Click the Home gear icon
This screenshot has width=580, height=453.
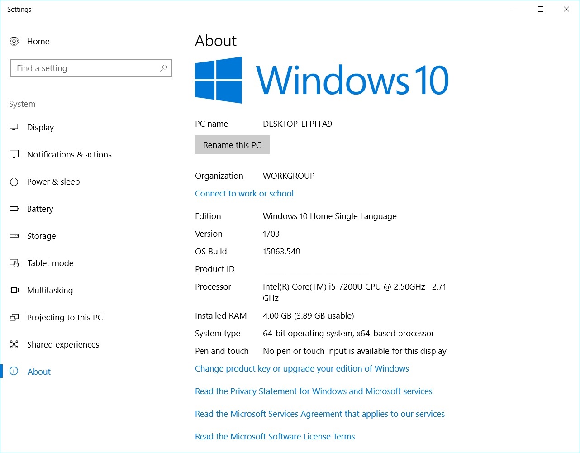tap(14, 41)
